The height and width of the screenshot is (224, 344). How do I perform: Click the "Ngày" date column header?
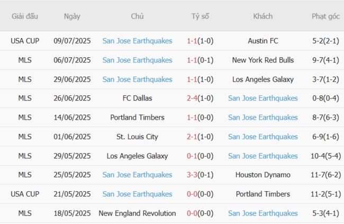pos(72,16)
